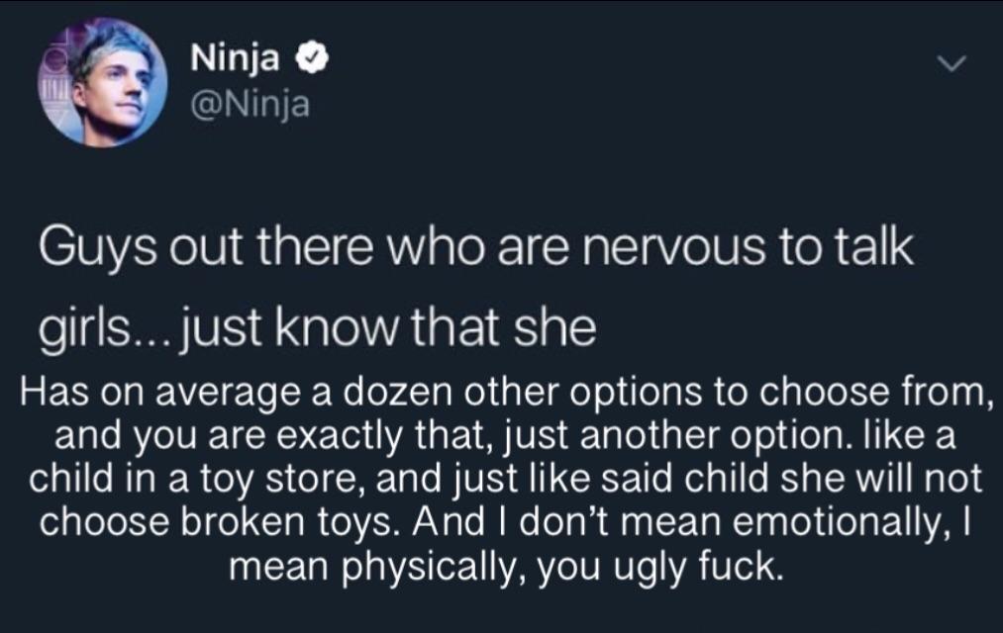Click the word "nervous" in the tweet
The height and width of the screenshot is (633, 1003).
[x=673, y=248]
